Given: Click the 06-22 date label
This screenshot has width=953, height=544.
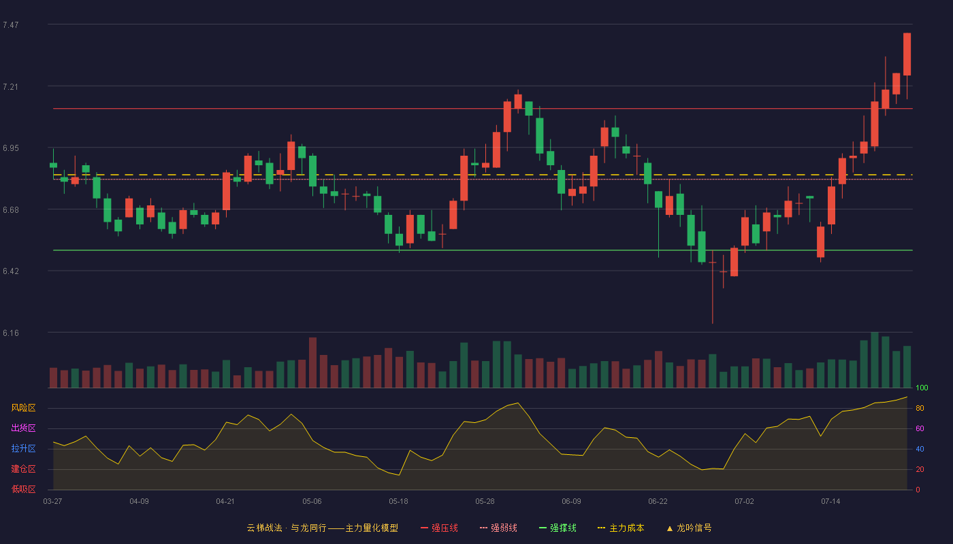Looking at the screenshot, I should [x=658, y=501].
